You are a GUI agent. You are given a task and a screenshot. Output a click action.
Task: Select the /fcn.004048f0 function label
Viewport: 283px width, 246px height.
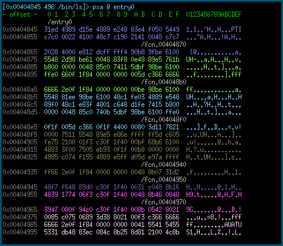pyautogui.click(x=163, y=120)
